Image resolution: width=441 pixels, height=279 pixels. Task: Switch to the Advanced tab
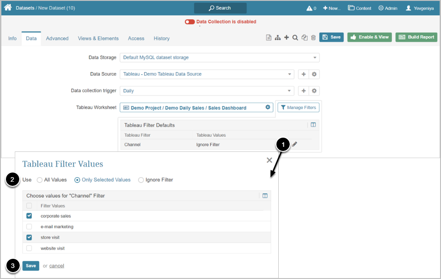[57, 39]
